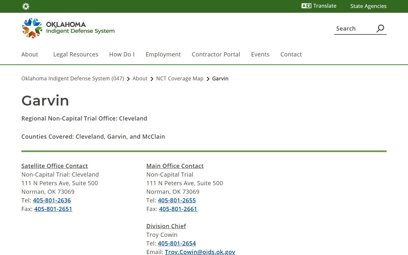Screen dimensions: 408x255
Task: Click the search magnifier icon
Action: pyautogui.click(x=380, y=29)
